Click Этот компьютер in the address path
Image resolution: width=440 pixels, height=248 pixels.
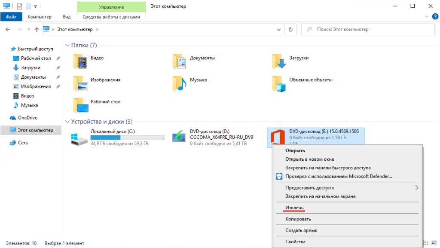coord(75,29)
